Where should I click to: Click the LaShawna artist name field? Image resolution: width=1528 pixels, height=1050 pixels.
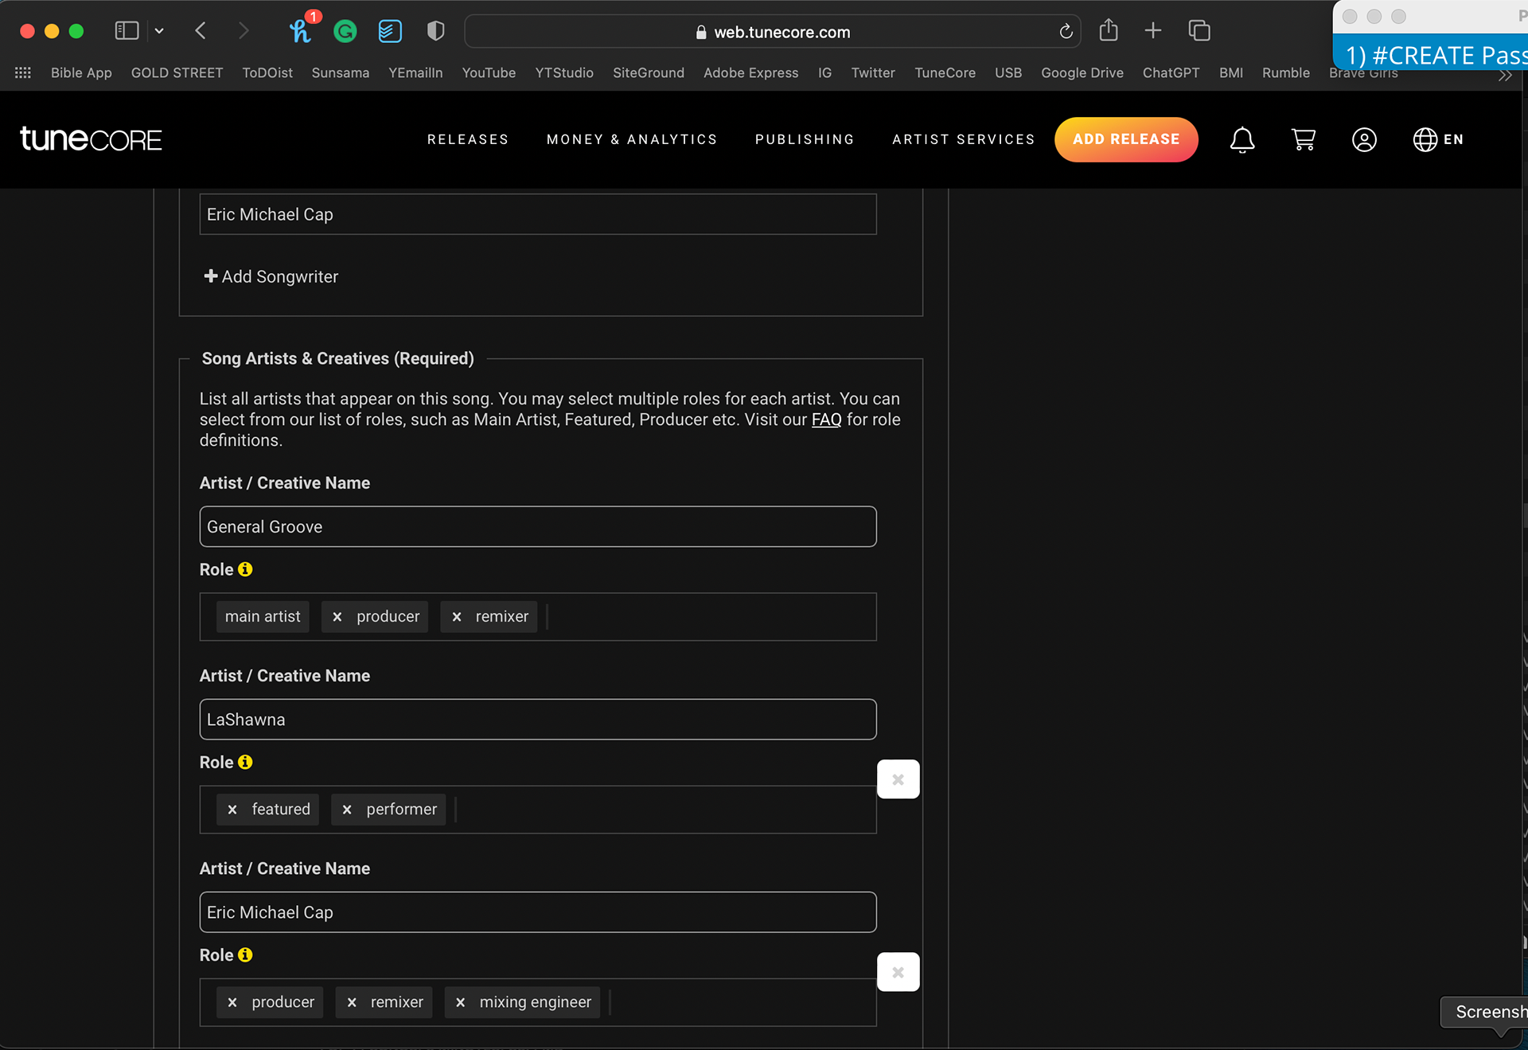pos(538,720)
